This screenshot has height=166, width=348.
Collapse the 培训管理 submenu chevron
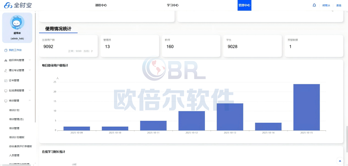point(30,101)
